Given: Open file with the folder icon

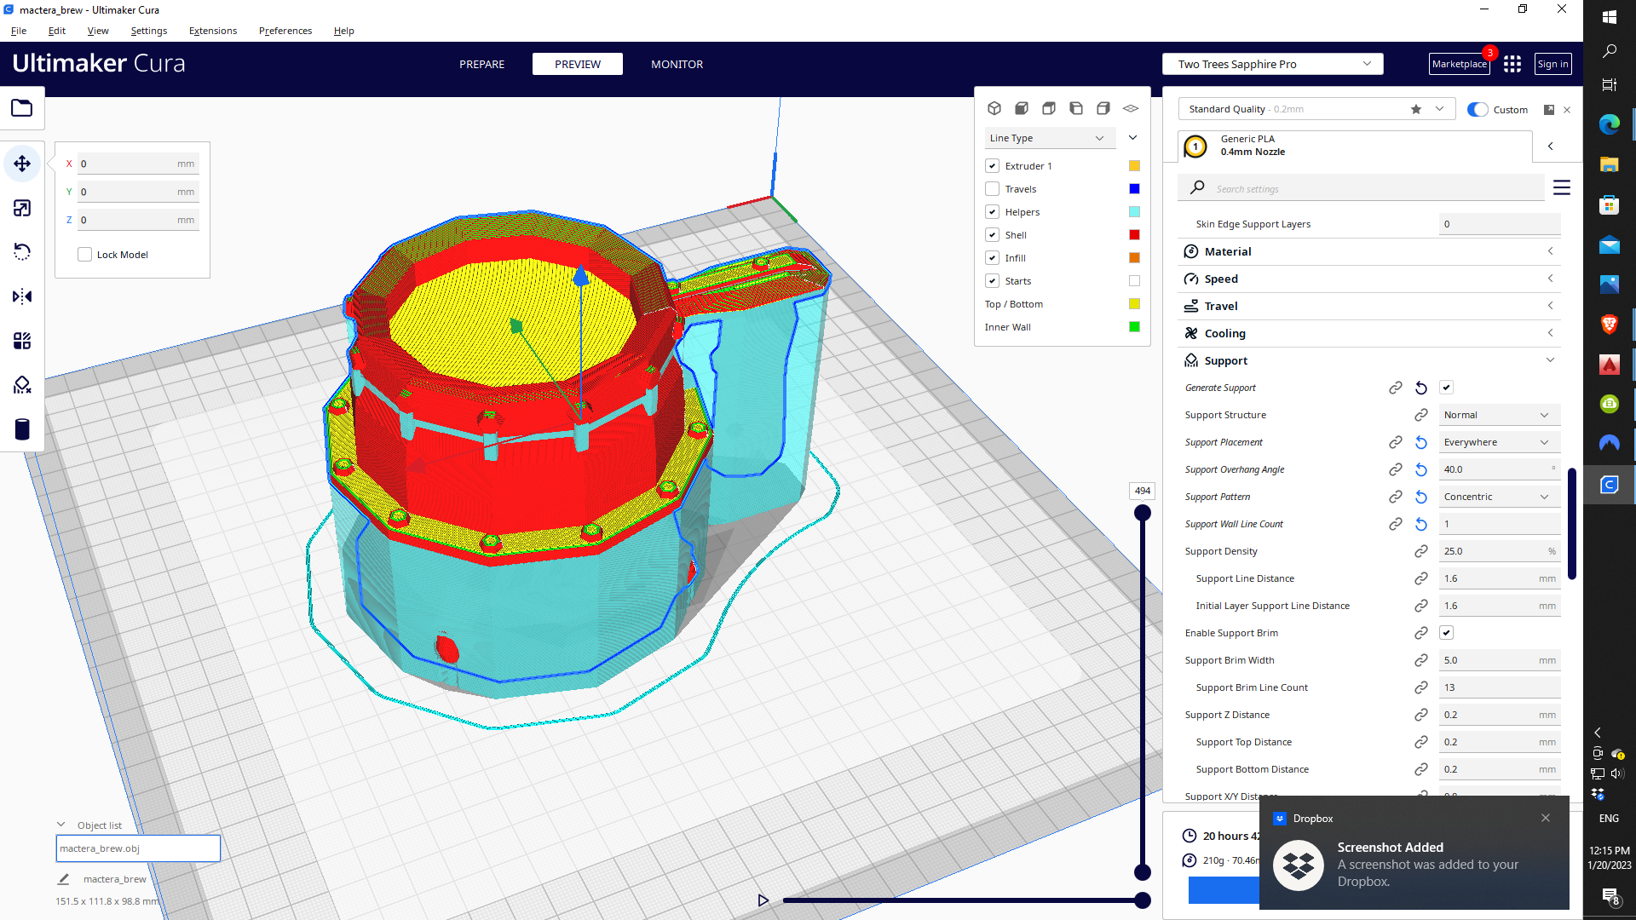Looking at the screenshot, I should (x=22, y=108).
